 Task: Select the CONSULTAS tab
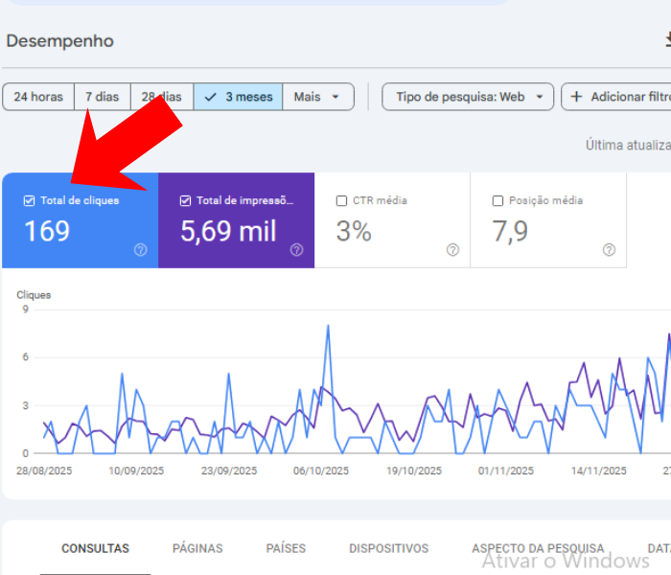tap(95, 549)
